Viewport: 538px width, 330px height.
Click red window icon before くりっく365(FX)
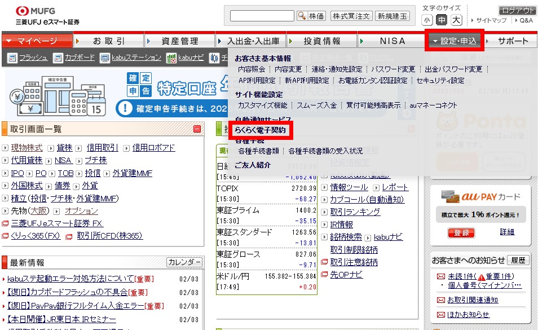pos(5,236)
